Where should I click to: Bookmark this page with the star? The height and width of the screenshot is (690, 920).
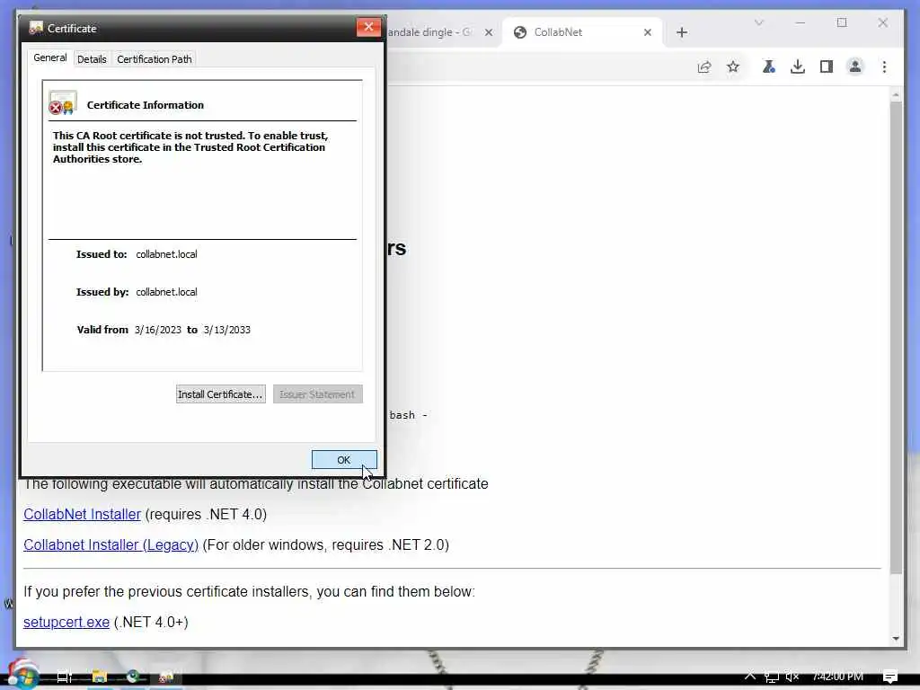pos(733,66)
